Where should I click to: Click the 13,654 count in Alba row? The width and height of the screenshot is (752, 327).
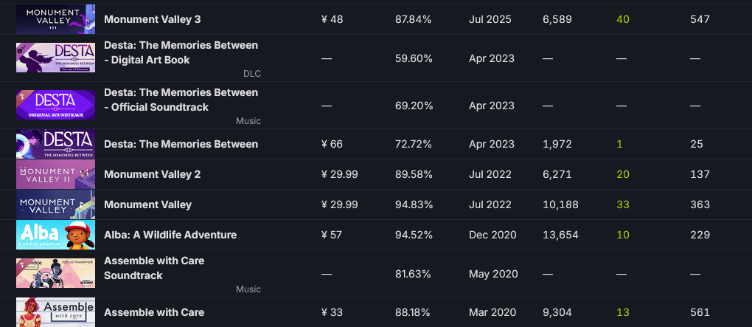point(560,235)
